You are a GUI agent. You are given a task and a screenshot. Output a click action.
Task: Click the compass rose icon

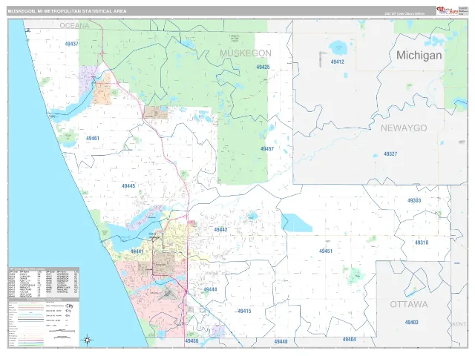[88, 340]
